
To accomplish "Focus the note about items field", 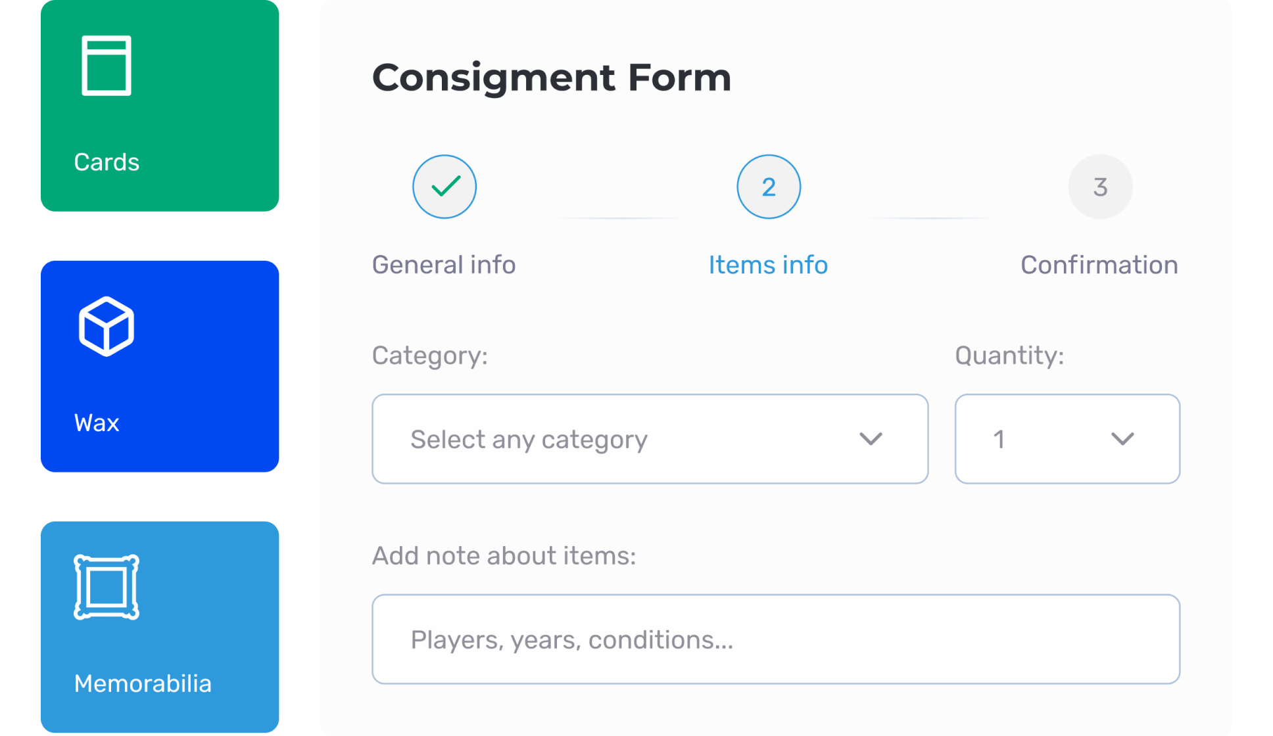I will coord(776,639).
